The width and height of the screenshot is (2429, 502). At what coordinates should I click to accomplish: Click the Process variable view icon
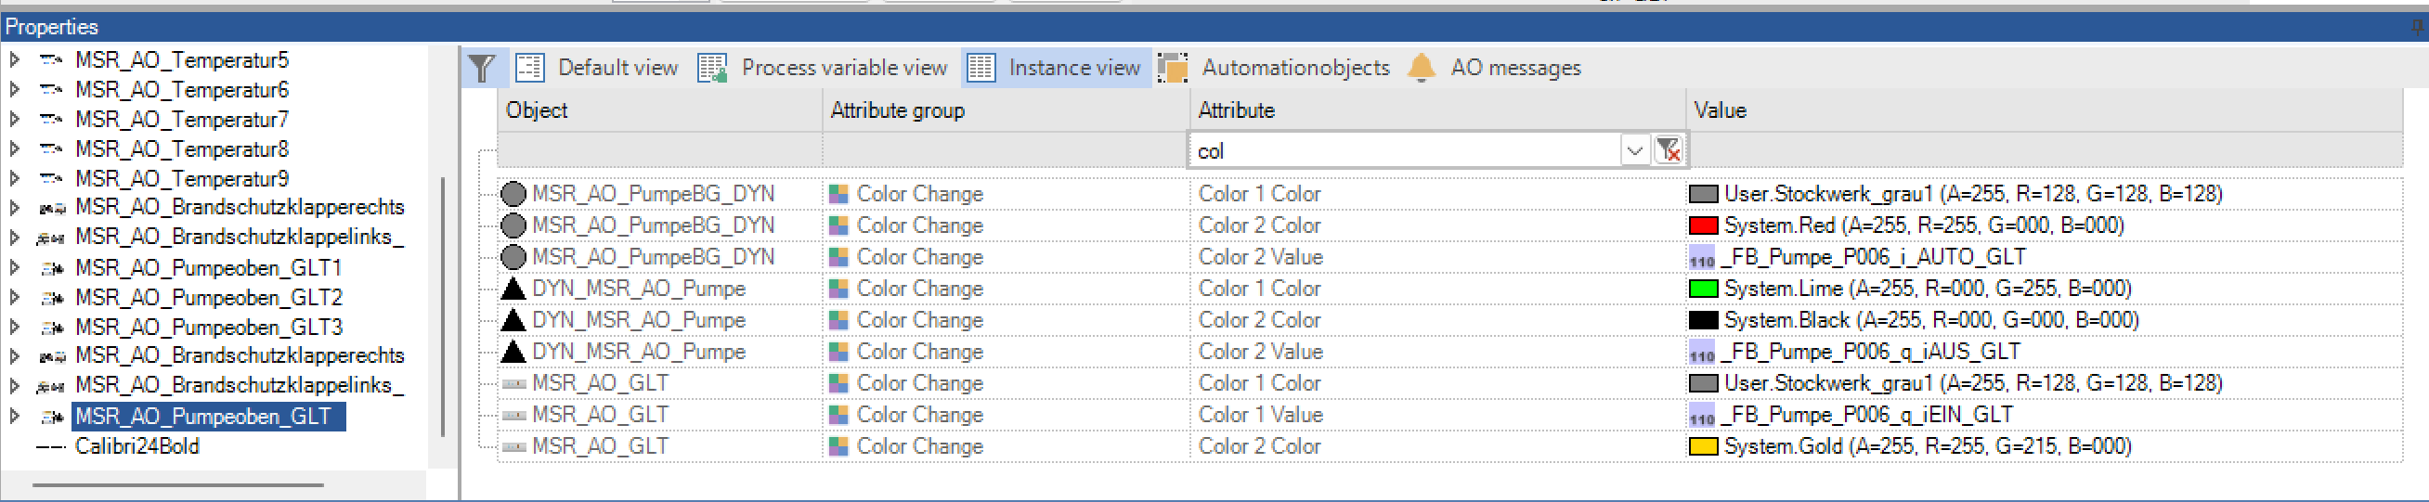[x=712, y=68]
